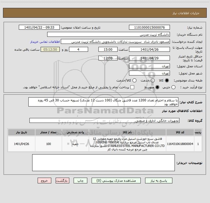210x203 pixels.
Task: Click the quantity cell 100
Action: pos(49,144)
